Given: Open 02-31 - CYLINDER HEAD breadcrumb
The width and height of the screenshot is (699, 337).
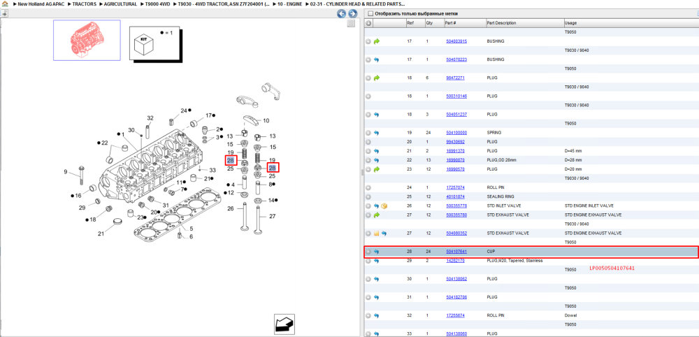Looking at the screenshot, I should (357, 3).
